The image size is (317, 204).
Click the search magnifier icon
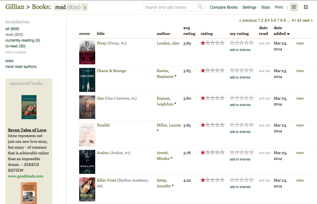pos(200,7)
